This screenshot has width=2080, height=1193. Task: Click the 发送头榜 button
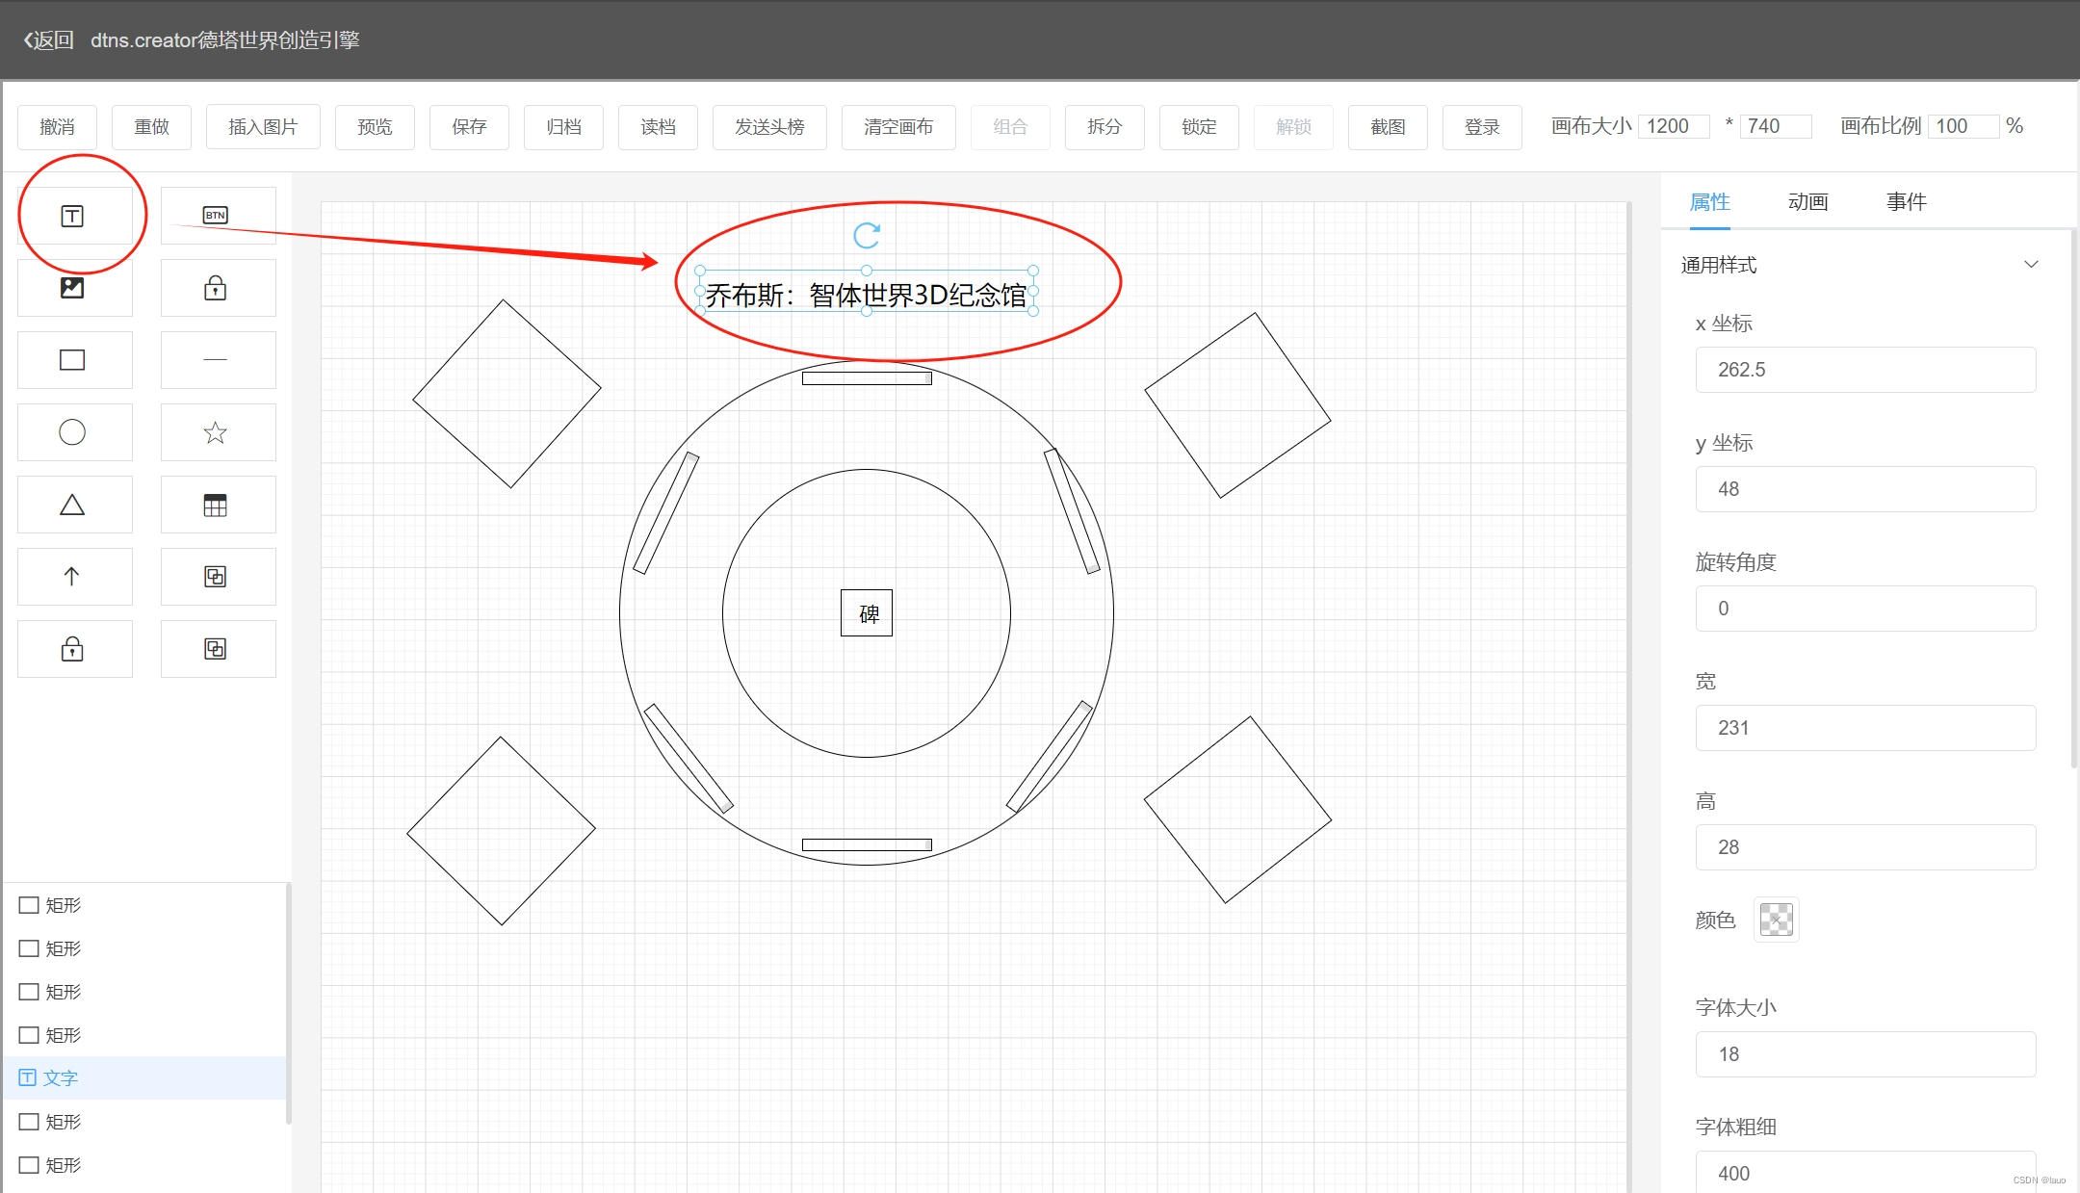coord(770,127)
